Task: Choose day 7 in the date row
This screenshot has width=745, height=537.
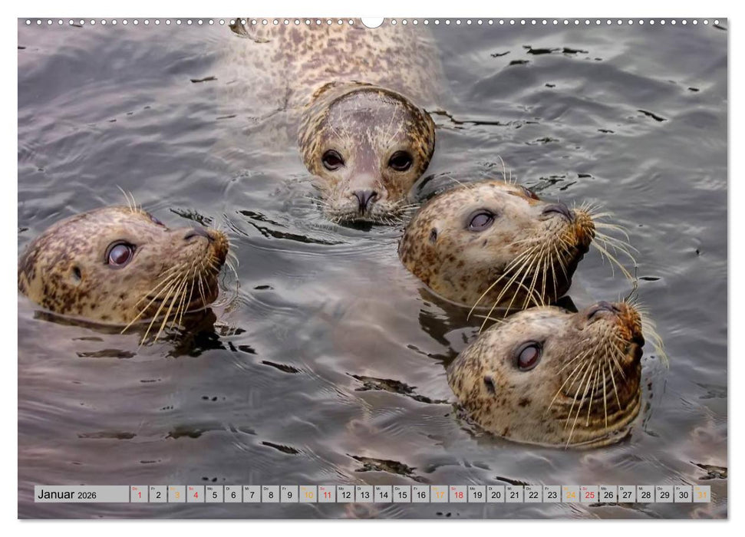Action: coord(252,495)
